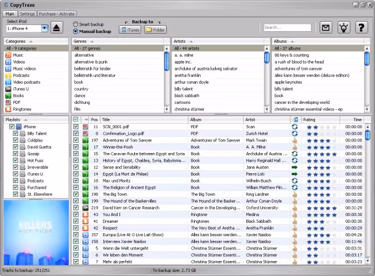Screen dimensions: 375x276
Task: Back up to iTunes button
Action: (x=130, y=30)
